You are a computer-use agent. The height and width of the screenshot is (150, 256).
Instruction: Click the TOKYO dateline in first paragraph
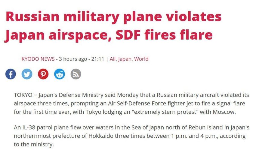click(x=23, y=95)
